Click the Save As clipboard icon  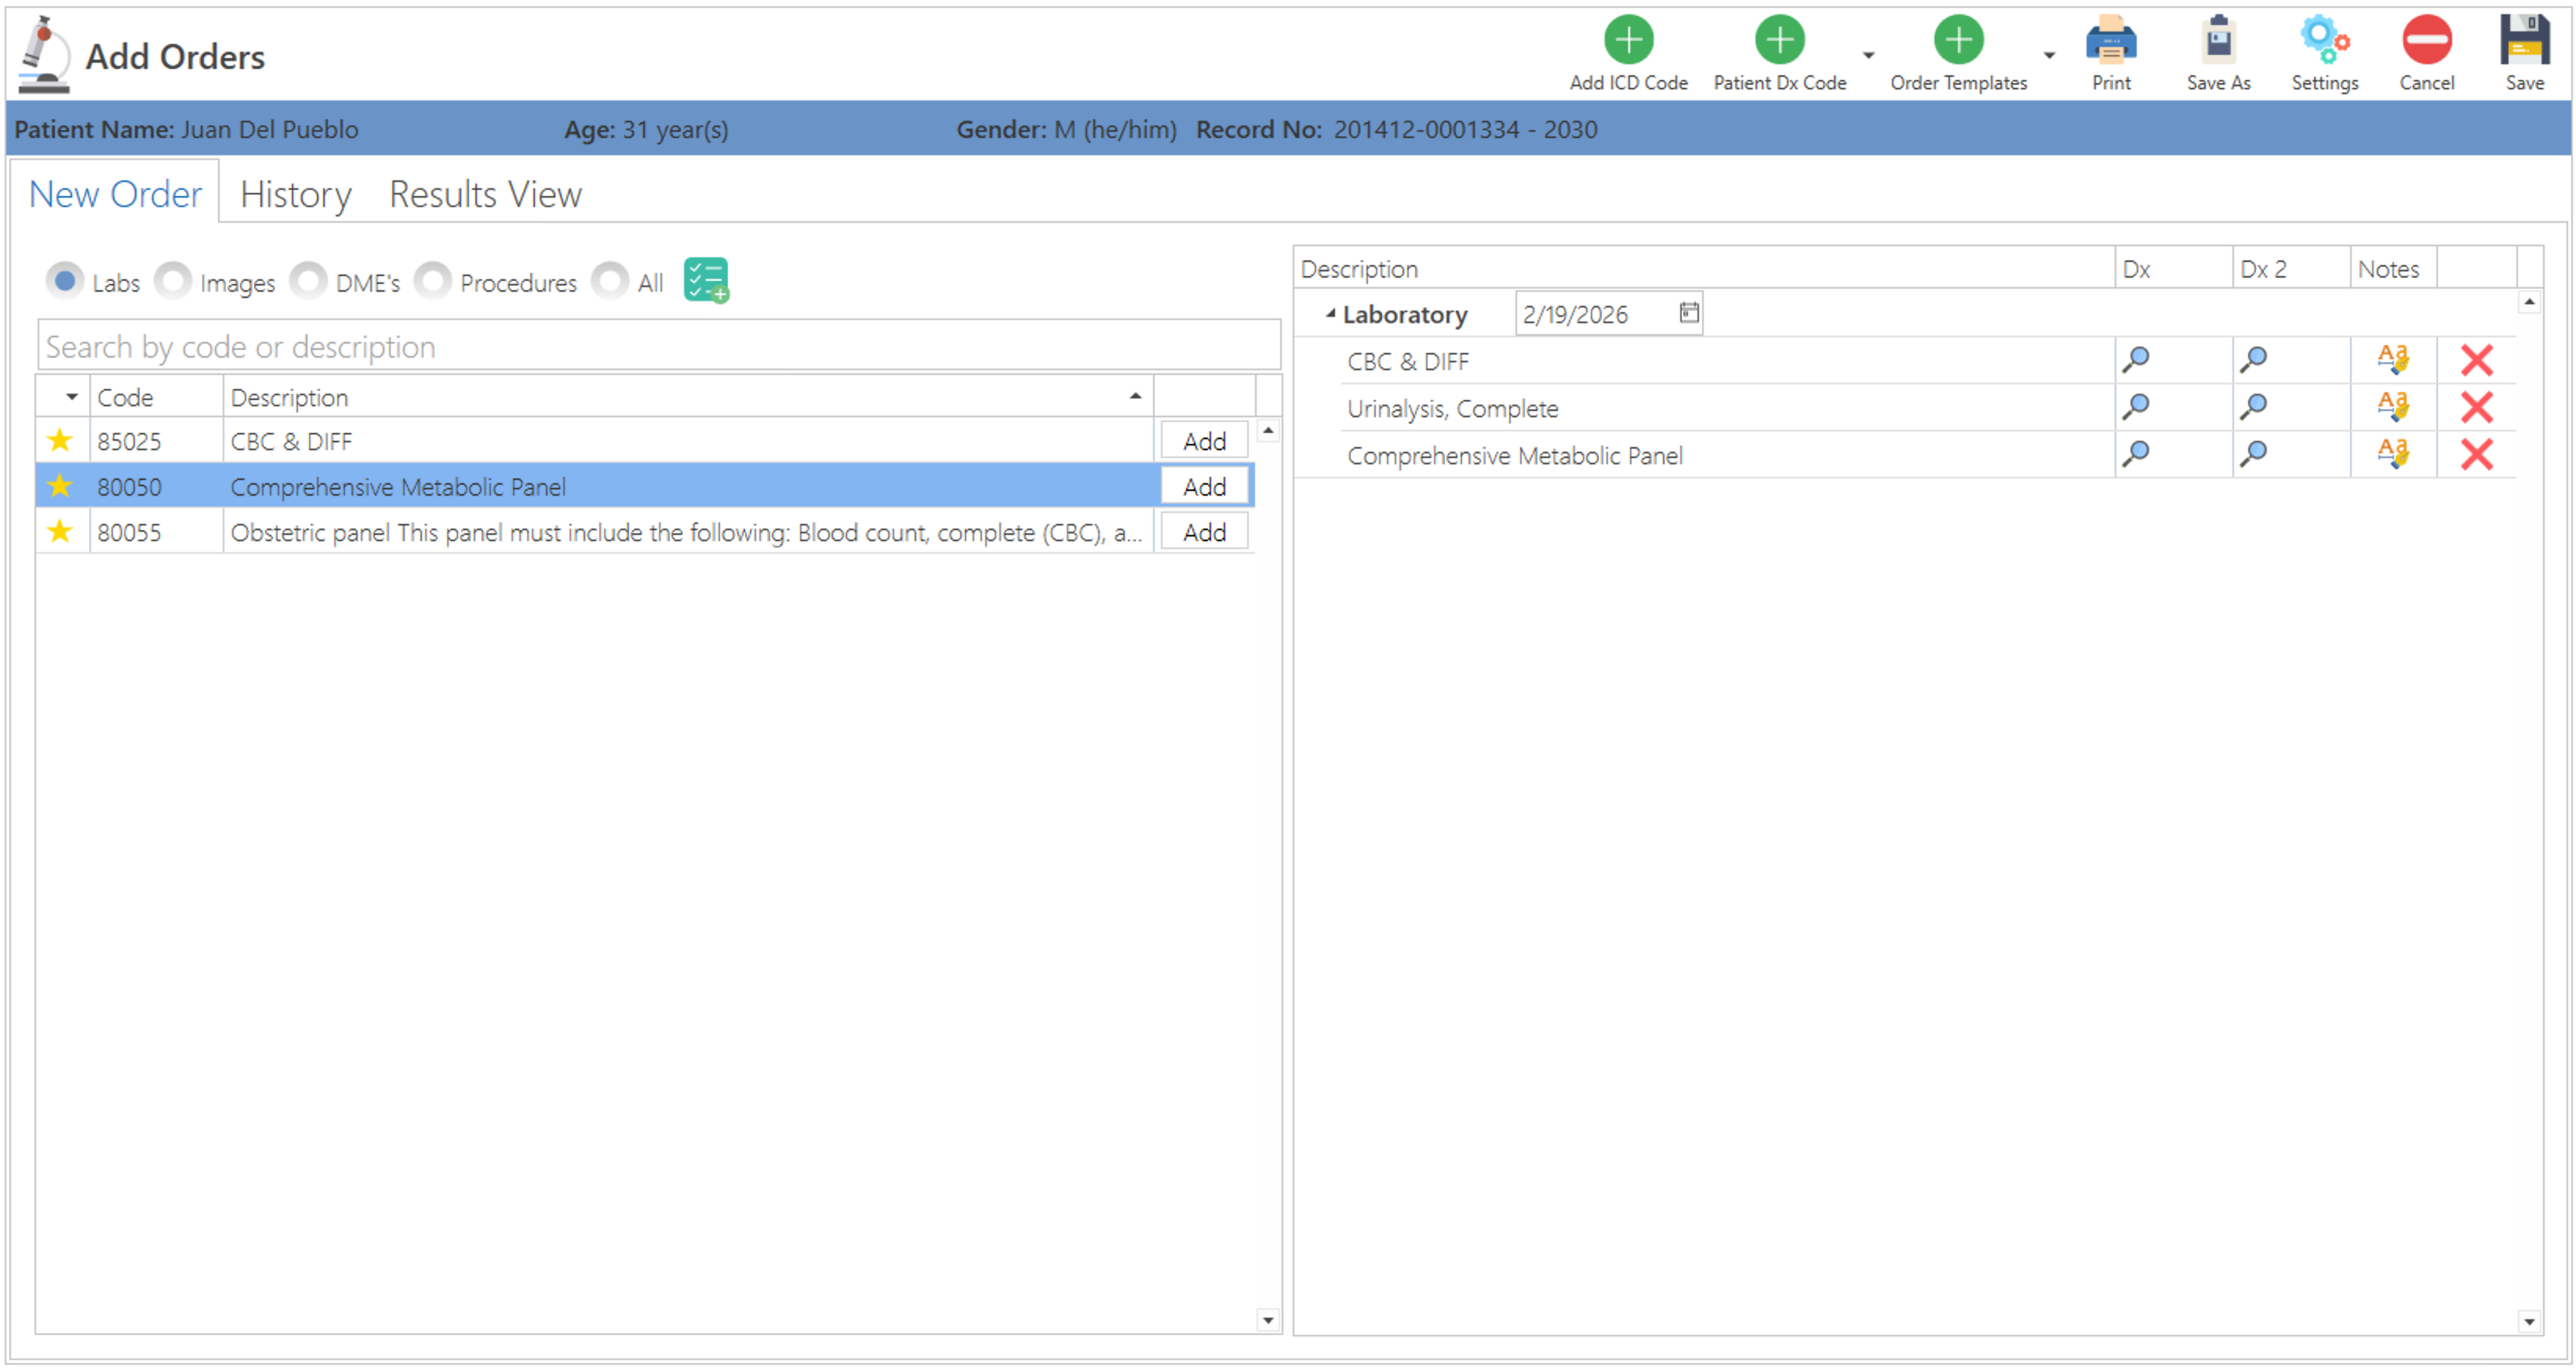click(2217, 41)
